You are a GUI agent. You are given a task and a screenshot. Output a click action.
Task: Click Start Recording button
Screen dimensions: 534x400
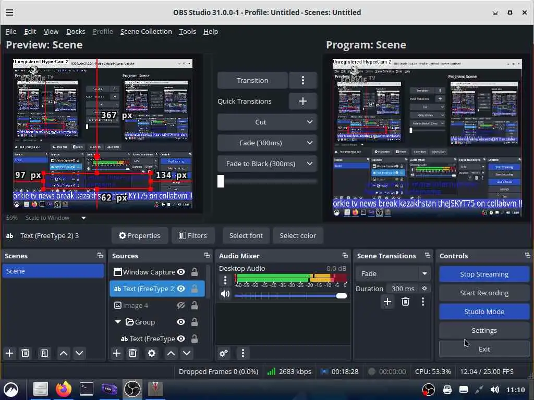point(484,293)
